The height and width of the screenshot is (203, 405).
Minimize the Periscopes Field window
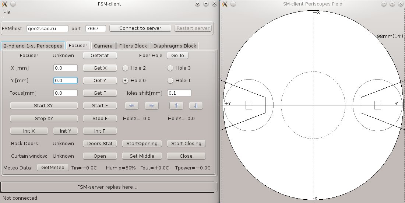point(384,4)
